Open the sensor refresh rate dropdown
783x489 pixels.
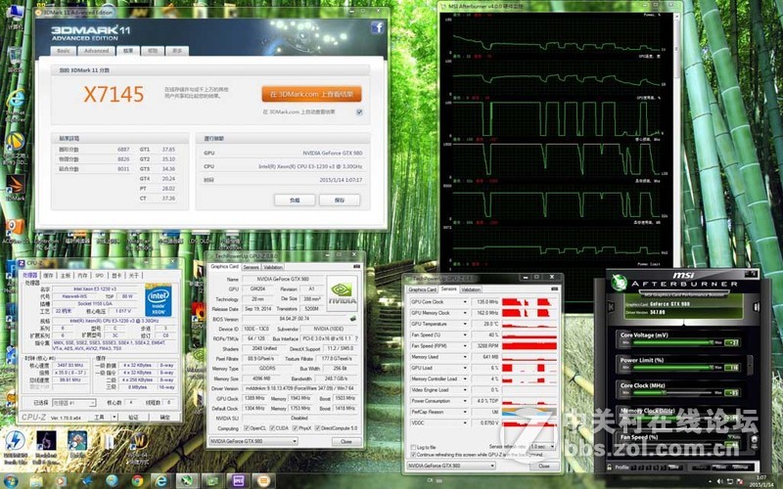(542, 446)
